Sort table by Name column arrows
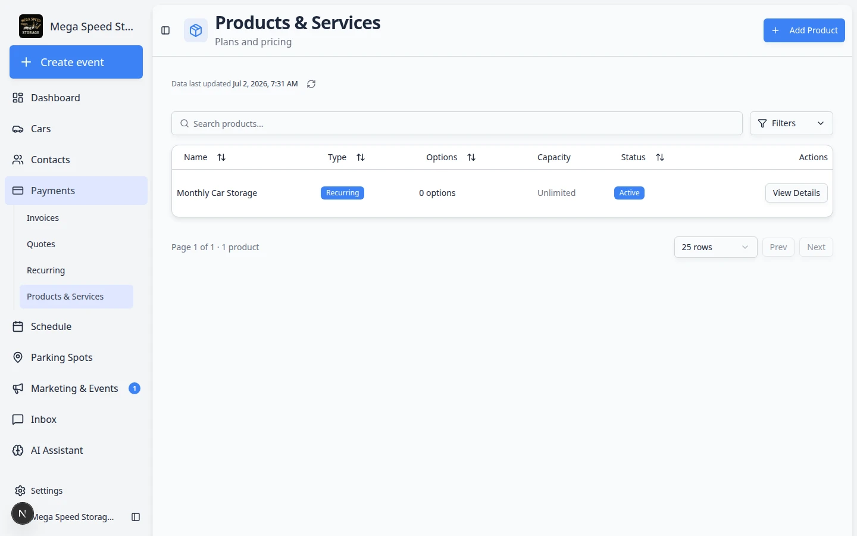This screenshot has height=536, width=857. tap(221, 157)
